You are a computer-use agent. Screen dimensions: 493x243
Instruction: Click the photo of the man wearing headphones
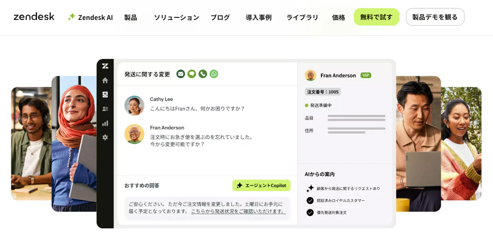pyautogui.click(x=31, y=144)
